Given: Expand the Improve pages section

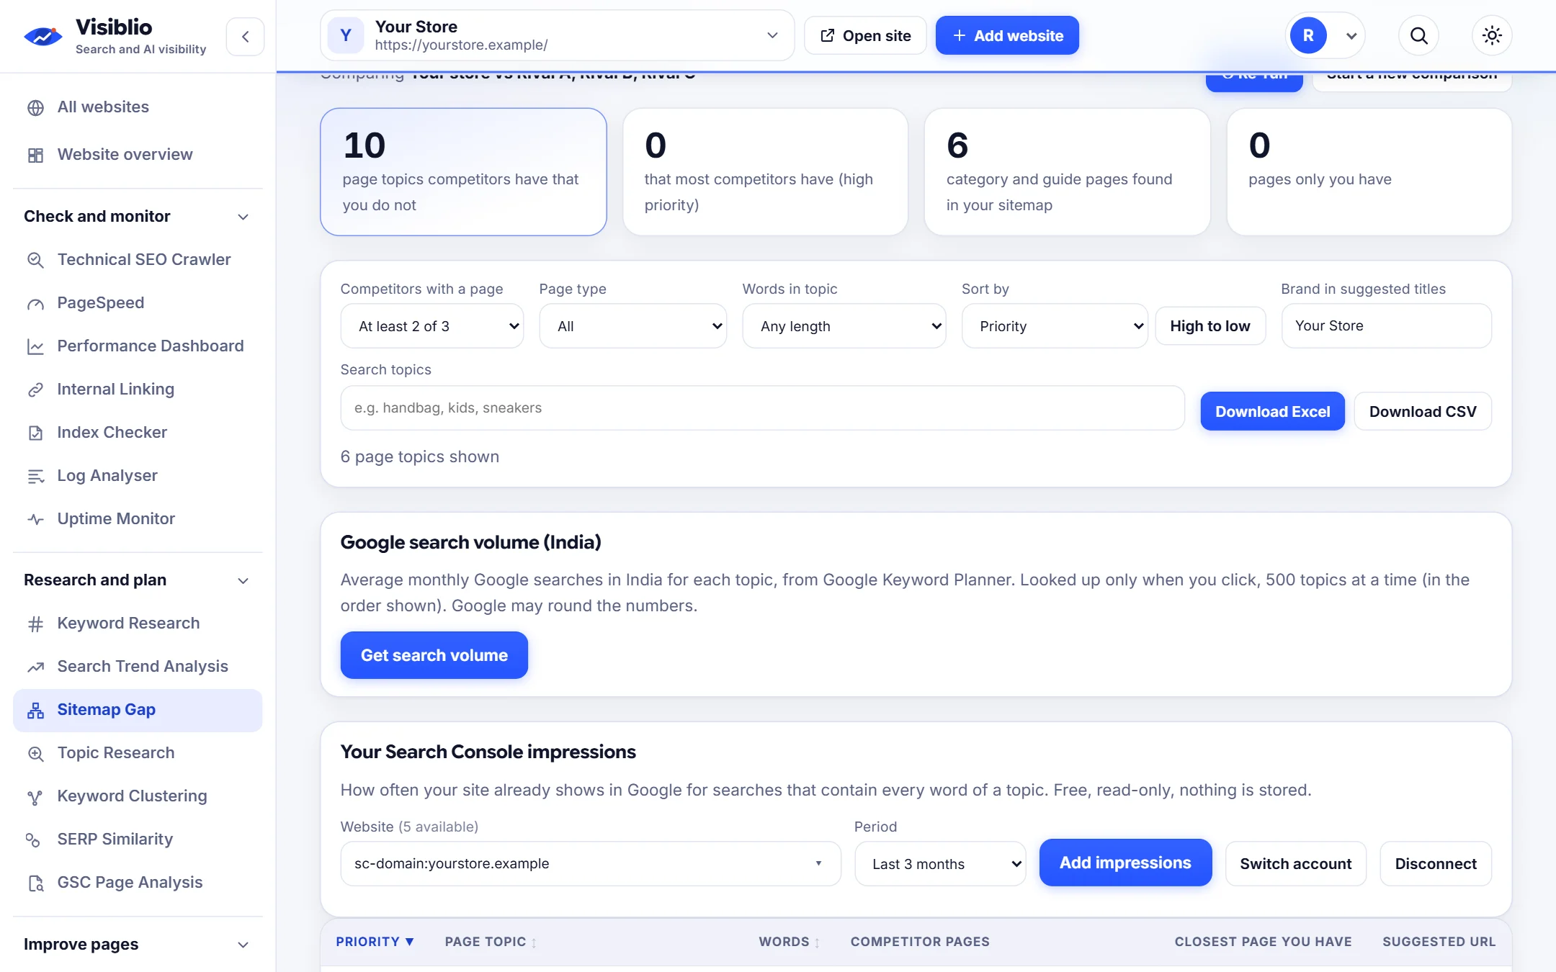Looking at the screenshot, I should [x=243, y=945].
